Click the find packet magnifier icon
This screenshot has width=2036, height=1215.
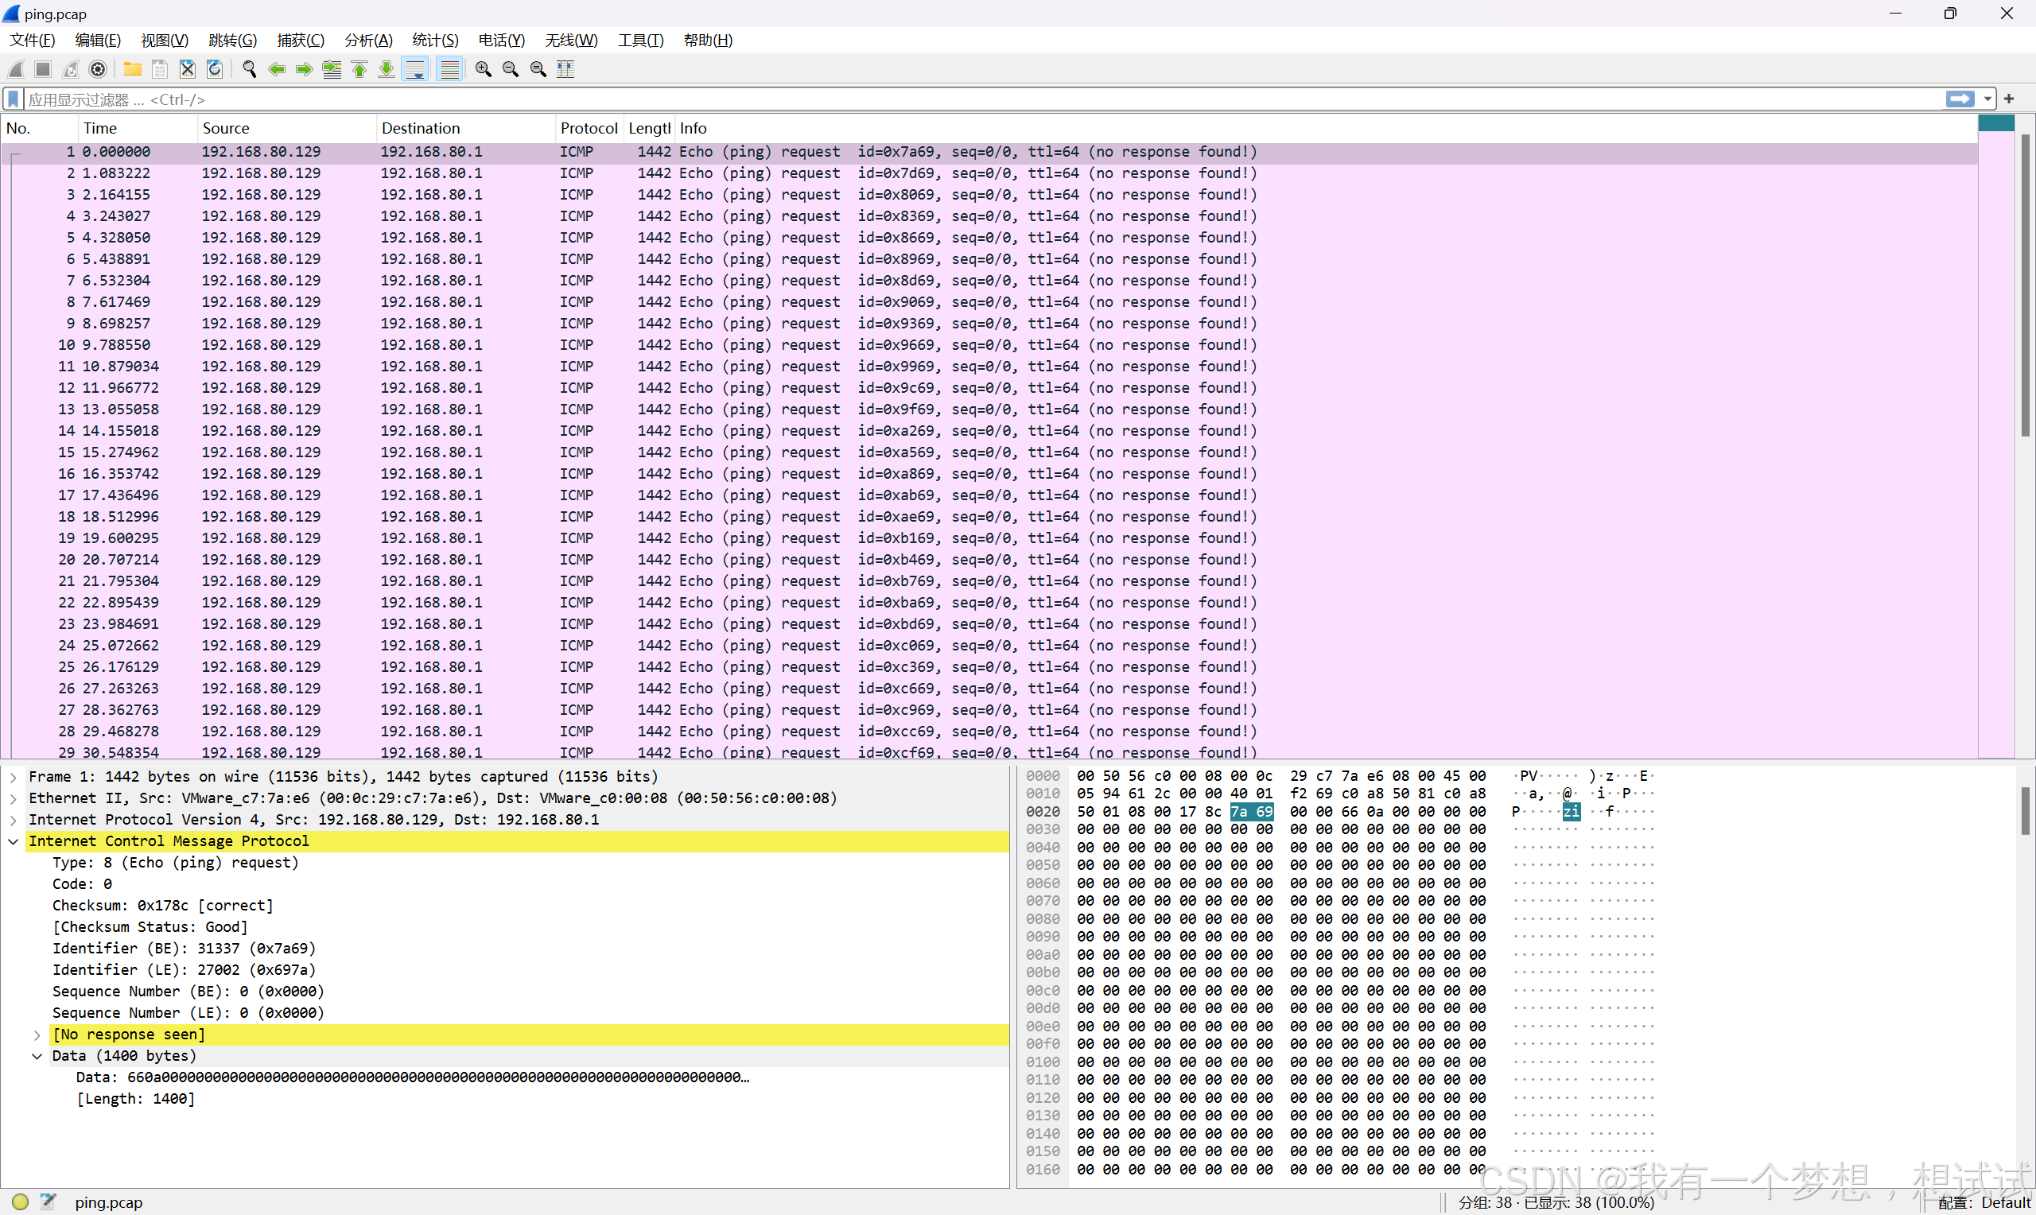pos(250,70)
